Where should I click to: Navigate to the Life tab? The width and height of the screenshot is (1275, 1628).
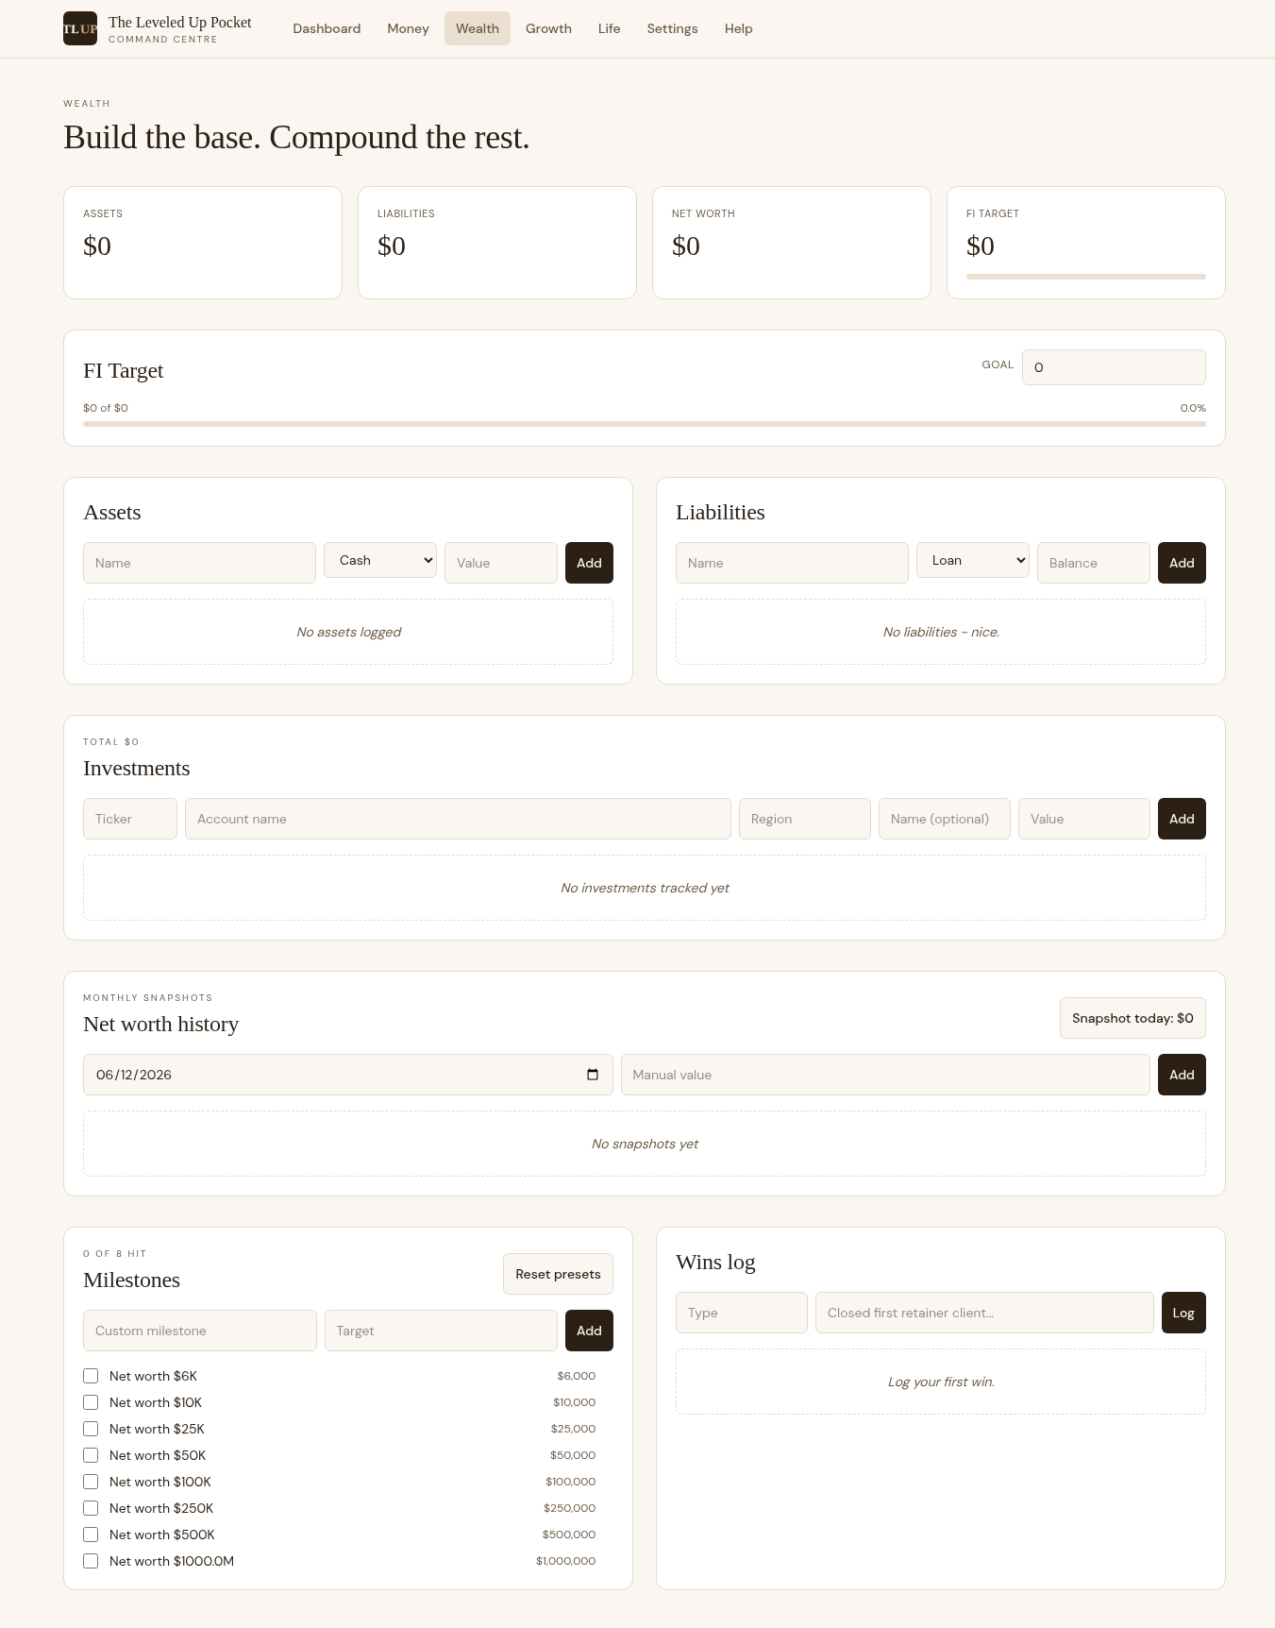coord(609,28)
